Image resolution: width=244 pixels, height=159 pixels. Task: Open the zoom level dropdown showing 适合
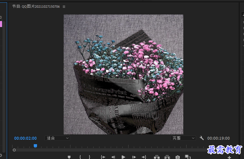57,138
